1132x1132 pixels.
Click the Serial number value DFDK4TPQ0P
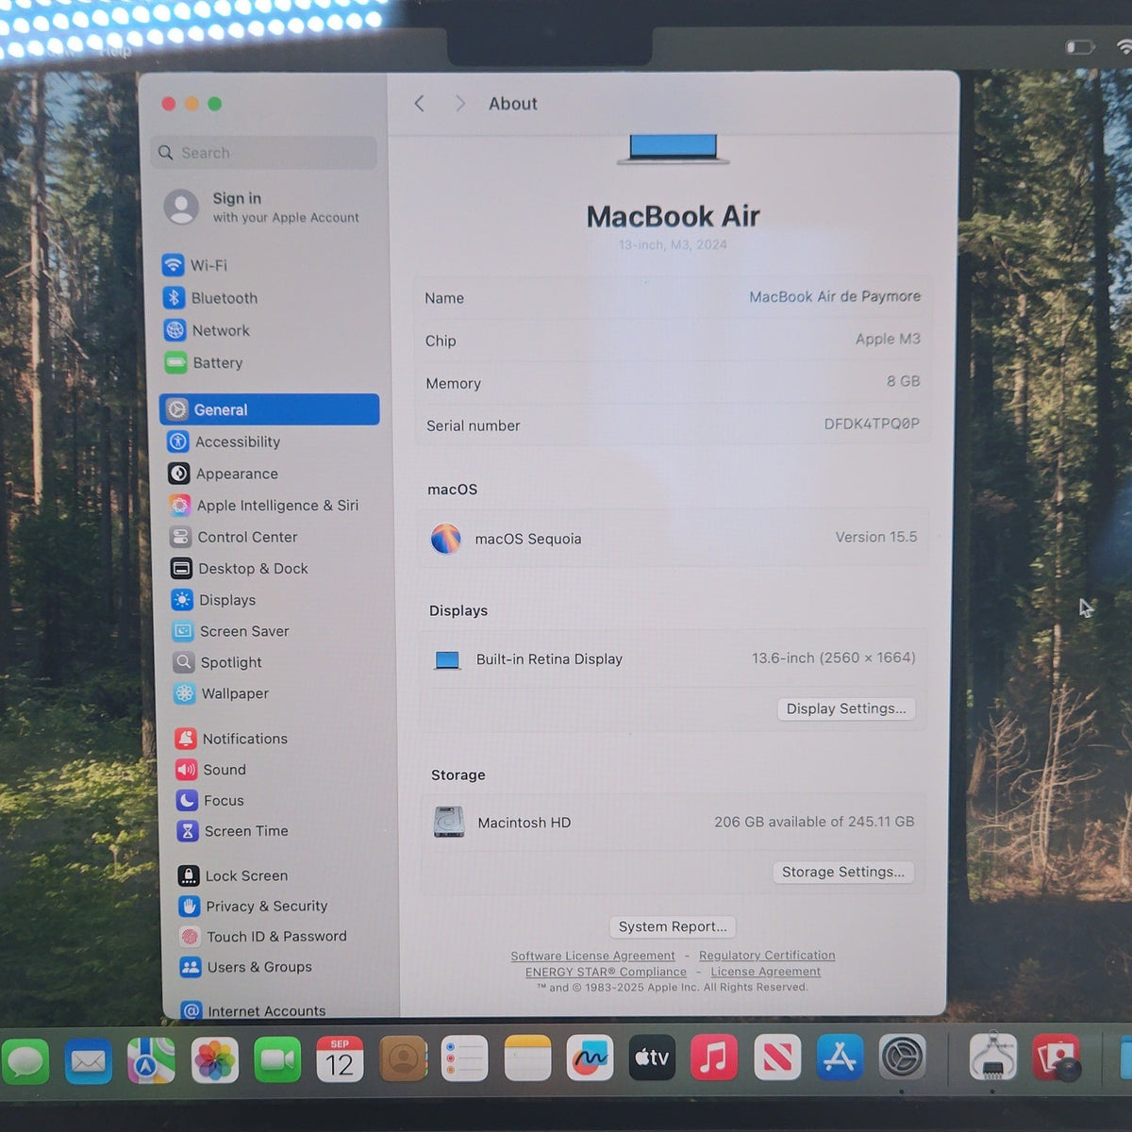[872, 424]
